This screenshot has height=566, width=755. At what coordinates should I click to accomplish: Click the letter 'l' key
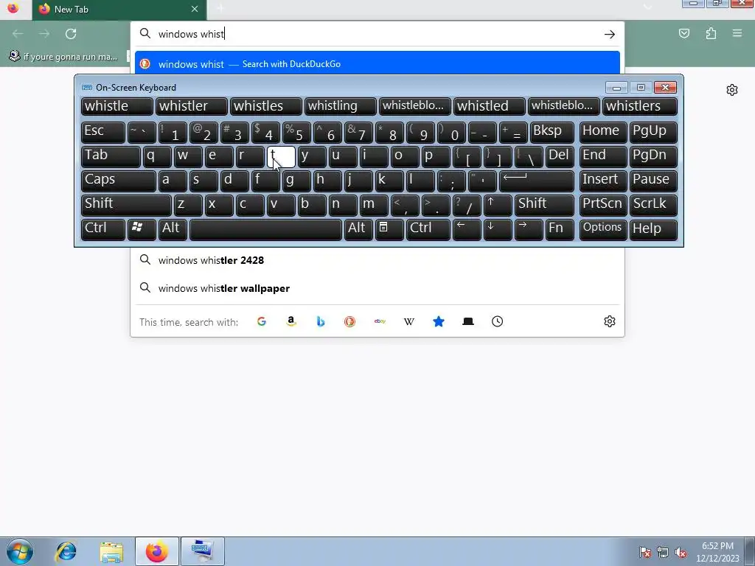420,181
